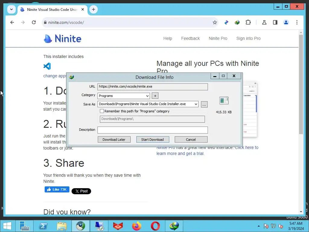Toggle Chrome side panel icon
Screen dimensions: 309x232
pyautogui.click(x=275, y=22)
